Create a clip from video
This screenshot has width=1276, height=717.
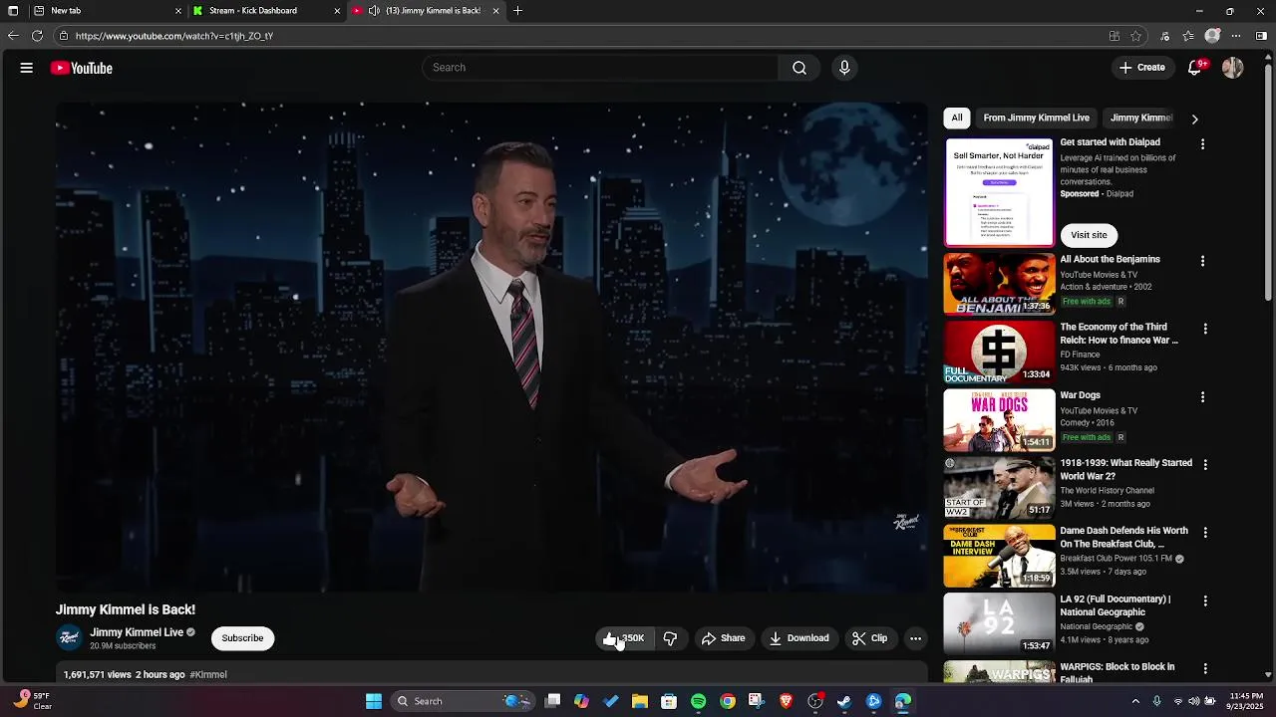click(x=870, y=638)
